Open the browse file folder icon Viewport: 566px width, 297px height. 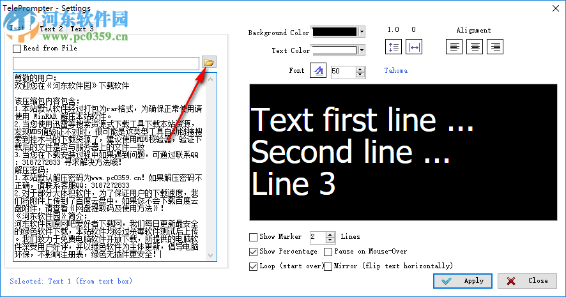click(209, 63)
